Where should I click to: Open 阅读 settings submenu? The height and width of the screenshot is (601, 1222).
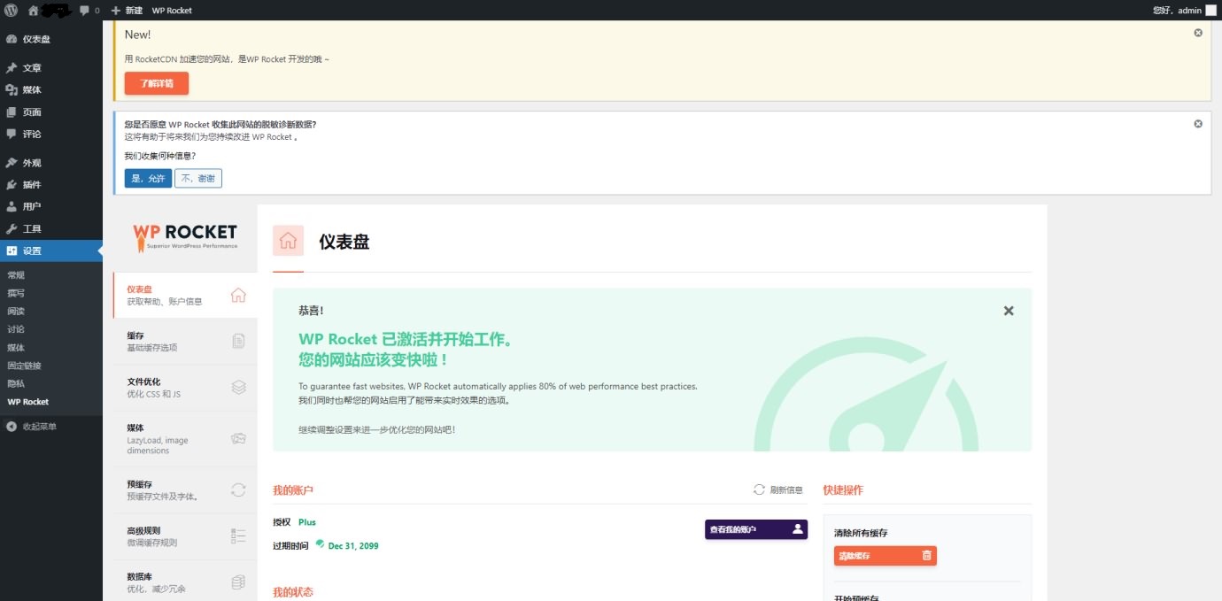16,311
